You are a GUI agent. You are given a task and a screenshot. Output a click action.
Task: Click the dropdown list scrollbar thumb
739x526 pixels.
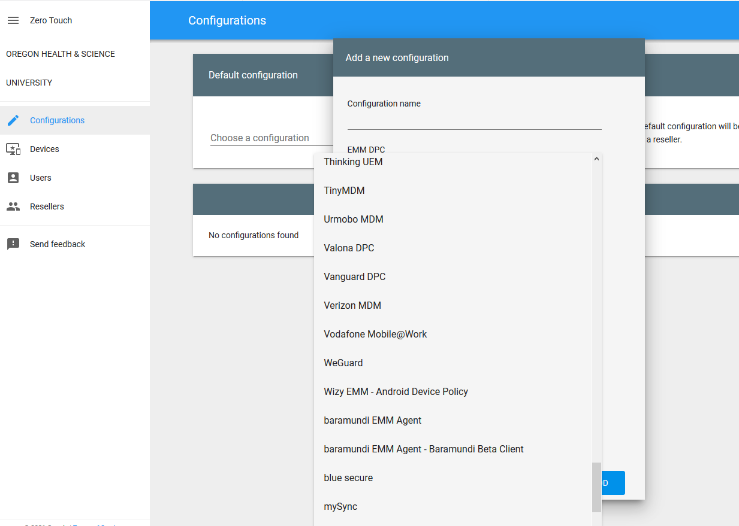[x=596, y=487]
